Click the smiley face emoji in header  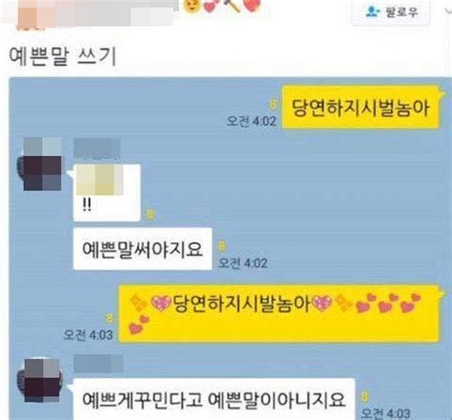click(192, 6)
